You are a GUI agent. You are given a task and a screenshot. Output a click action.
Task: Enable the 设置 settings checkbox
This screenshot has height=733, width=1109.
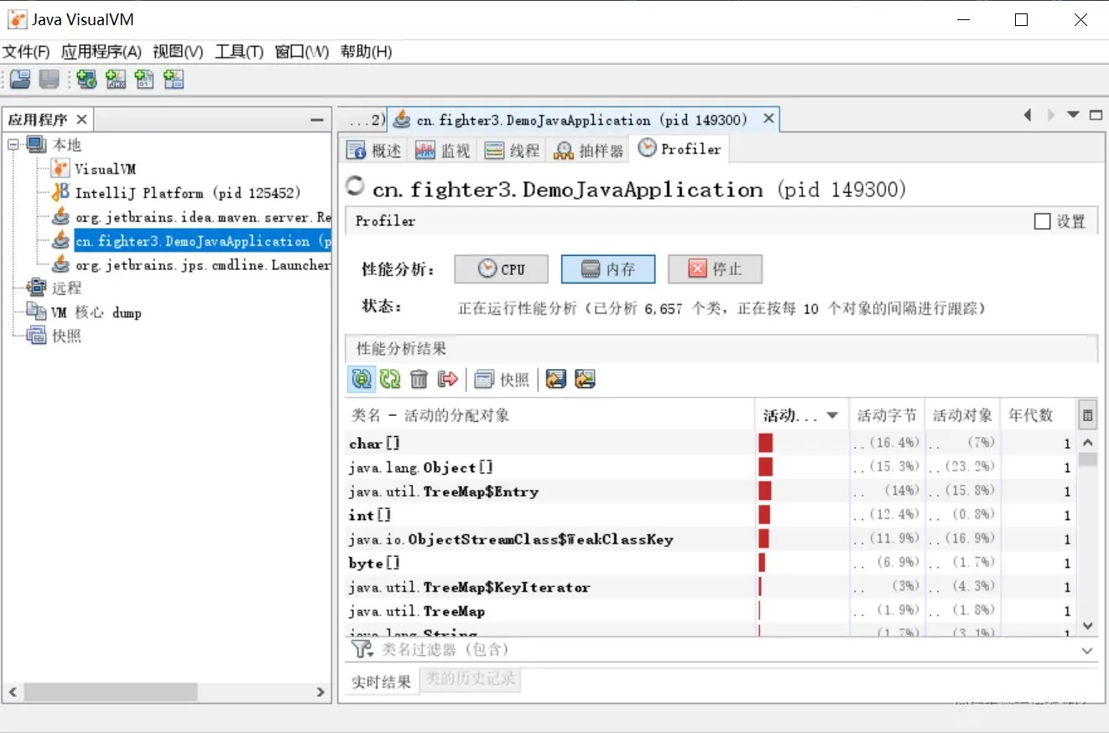(1042, 221)
